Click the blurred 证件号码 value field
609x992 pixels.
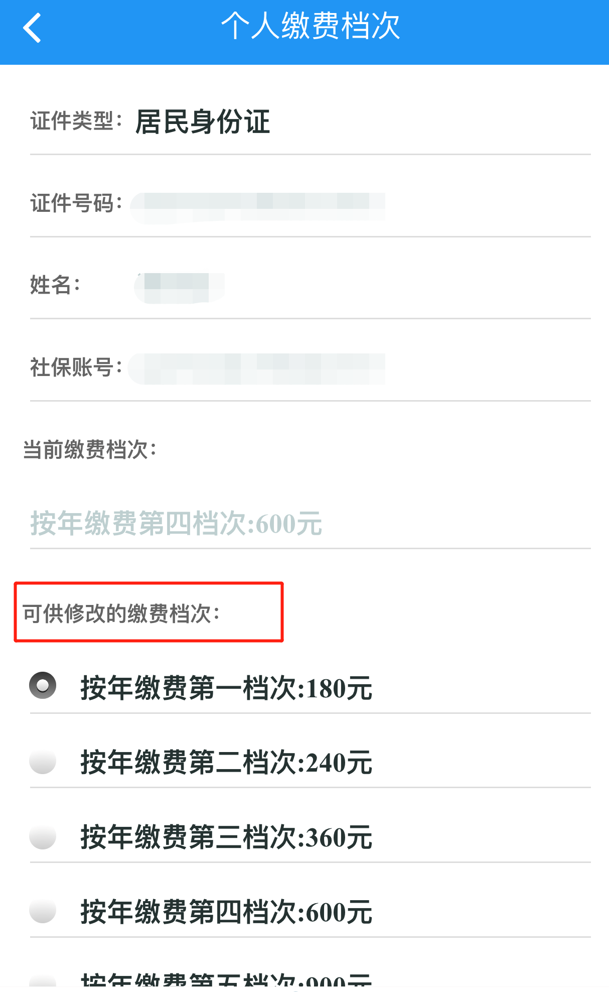[x=258, y=207]
